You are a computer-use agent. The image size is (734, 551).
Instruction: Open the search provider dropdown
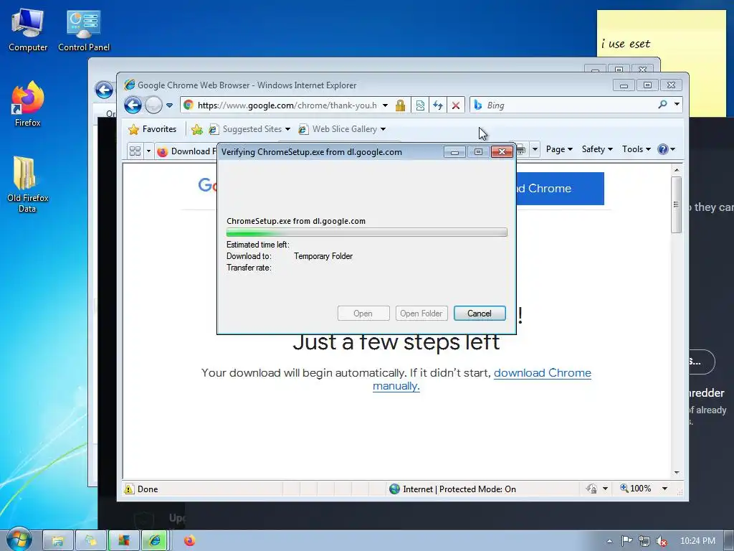pos(677,105)
